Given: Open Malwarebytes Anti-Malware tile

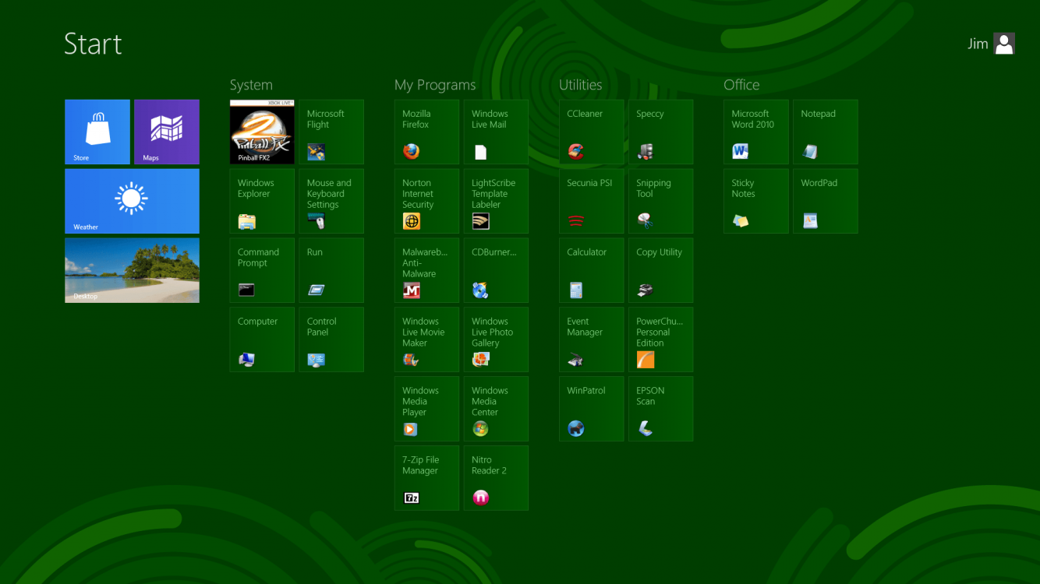Looking at the screenshot, I should pos(426,270).
